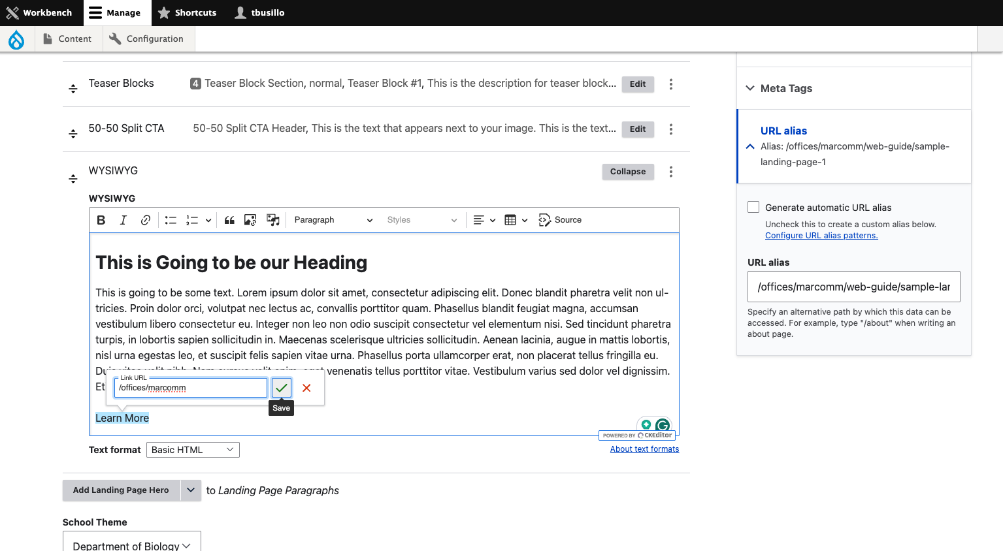Screen dimensions: 1003x551
Task: Click the insert image icon
Action: (x=250, y=220)
